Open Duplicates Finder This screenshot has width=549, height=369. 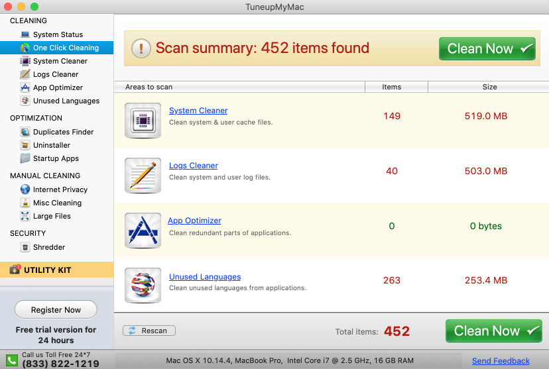57,132
